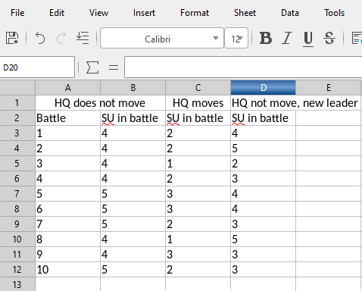Click the Save document icon
This screenshot has height=291, width=362.
coord(12,39)
